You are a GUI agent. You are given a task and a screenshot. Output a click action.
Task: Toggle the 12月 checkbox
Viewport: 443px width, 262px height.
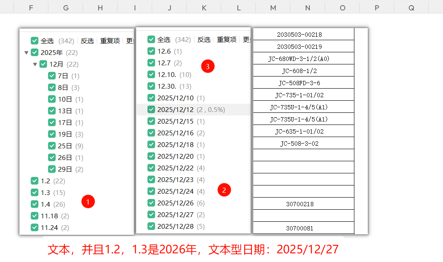[43, 64]
